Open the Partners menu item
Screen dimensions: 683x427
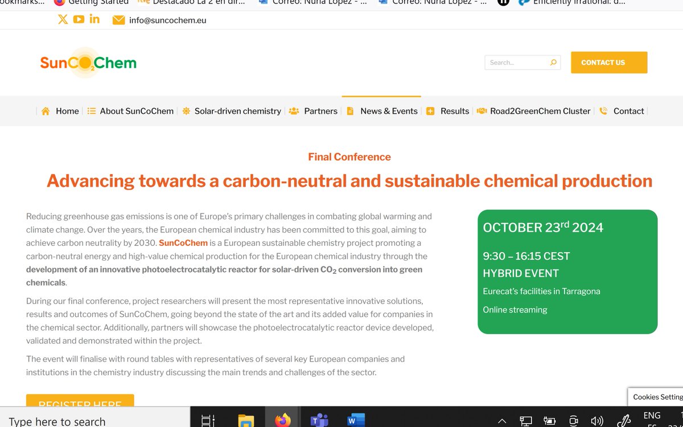click(320, 111)
